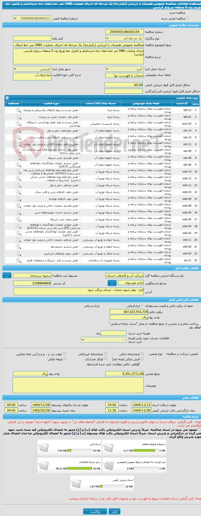Open the شرایط و ضوابط مناقصه folder icon
The height and width of the screenshot is (516, 201).
(x=109, y=447)
